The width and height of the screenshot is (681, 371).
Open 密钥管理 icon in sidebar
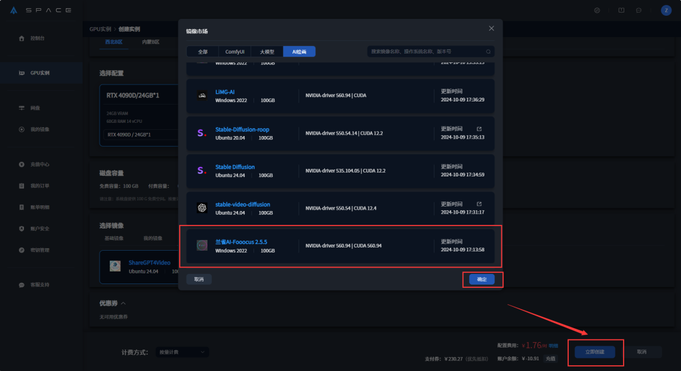[x=21, y=250]
